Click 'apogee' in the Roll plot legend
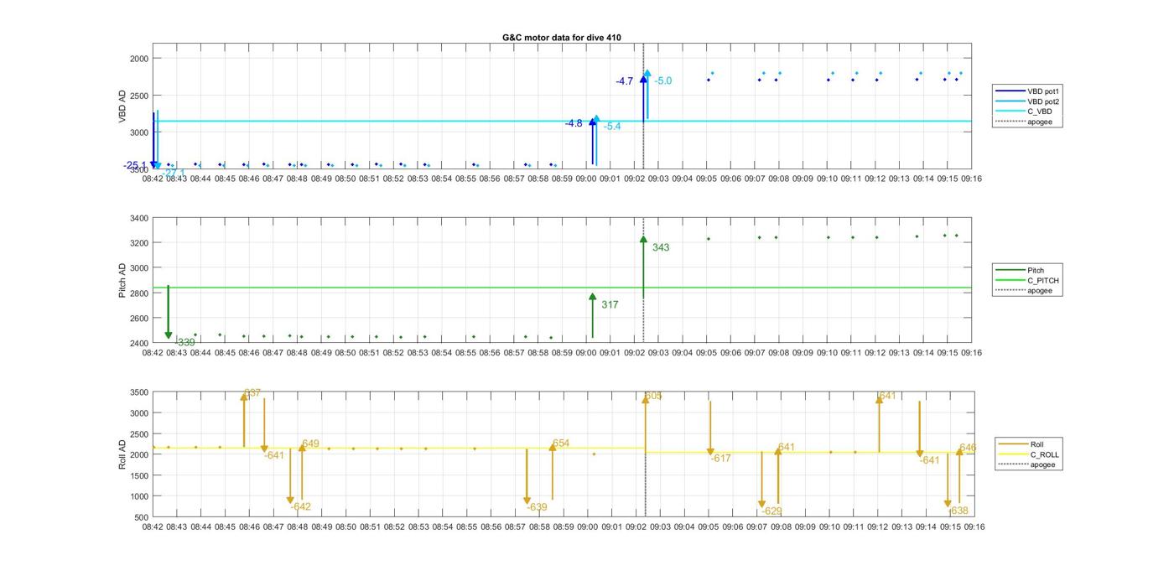Screen dimensions: 1174x581 click(1024, 464)
